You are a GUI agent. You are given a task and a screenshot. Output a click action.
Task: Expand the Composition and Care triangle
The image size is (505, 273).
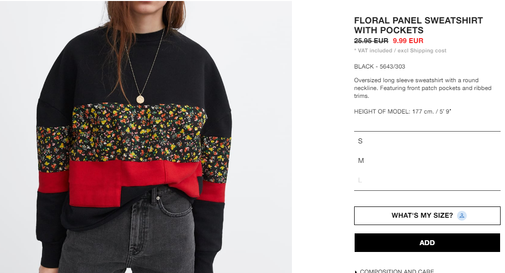tap(356, 272)
